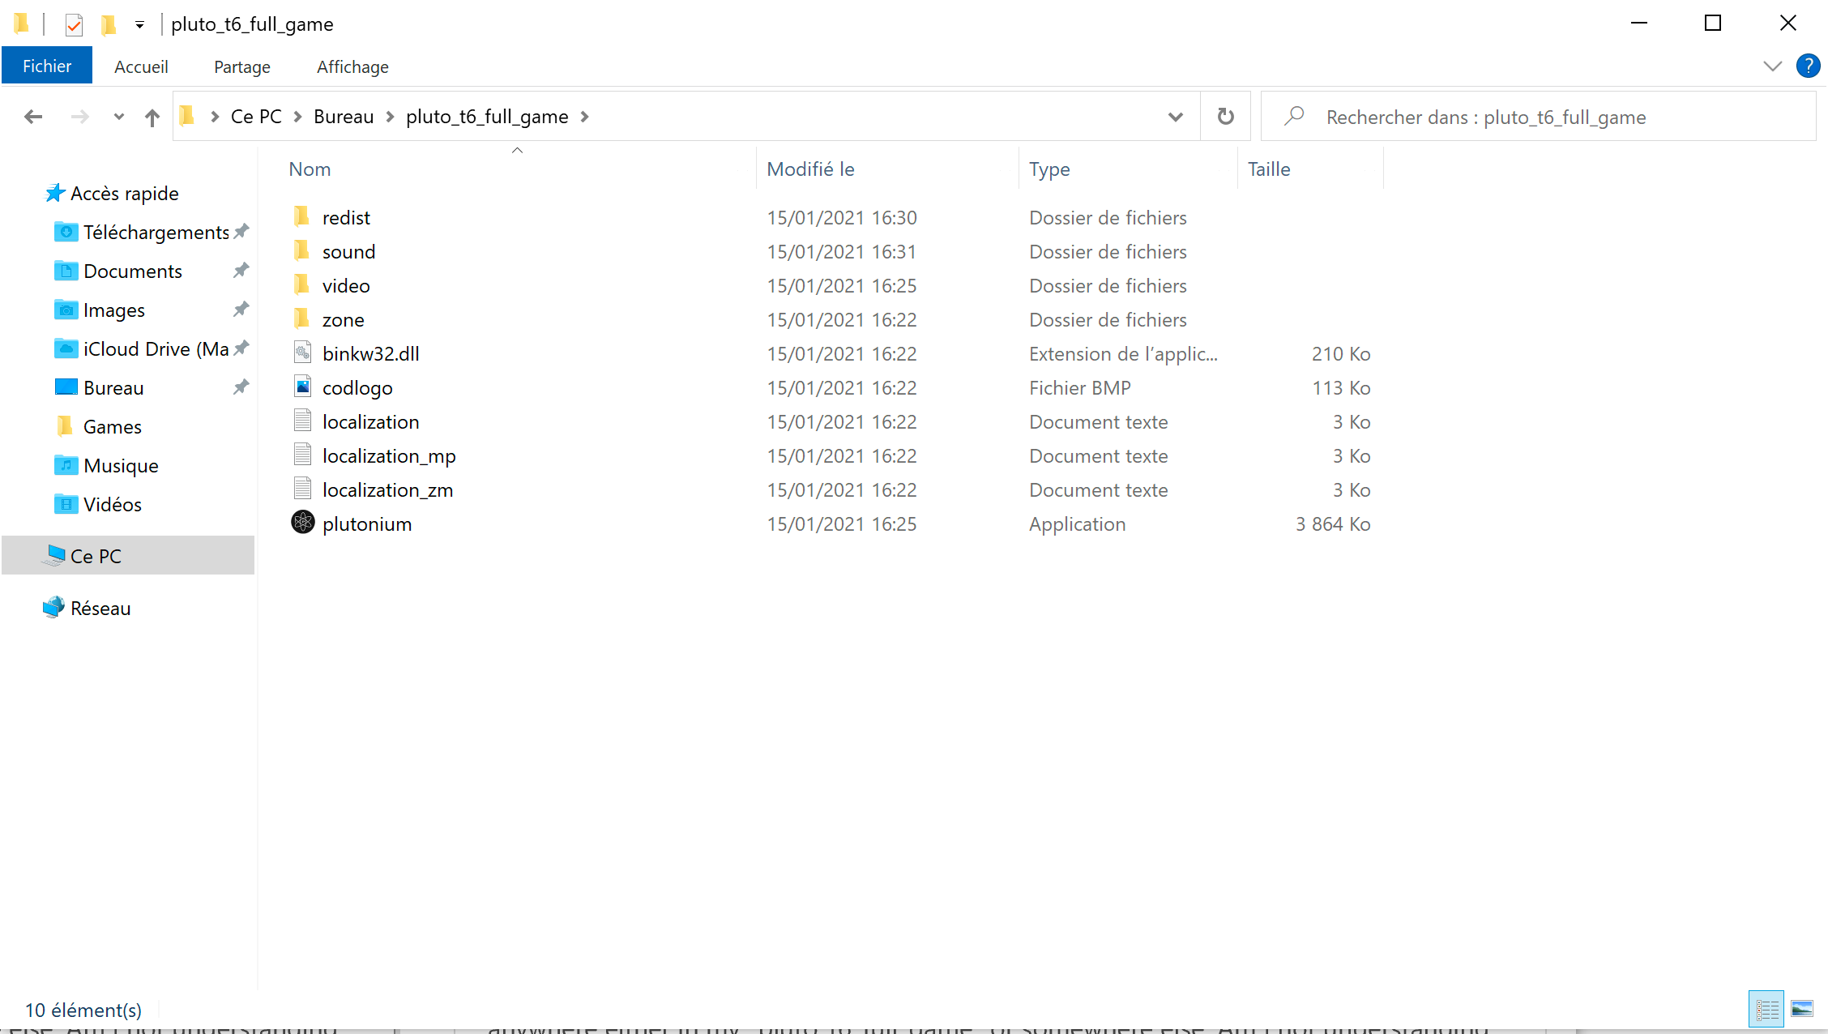Click the codlogo file name
Viewport: 1828px width, 1034px height.
(x=357, y=387)
